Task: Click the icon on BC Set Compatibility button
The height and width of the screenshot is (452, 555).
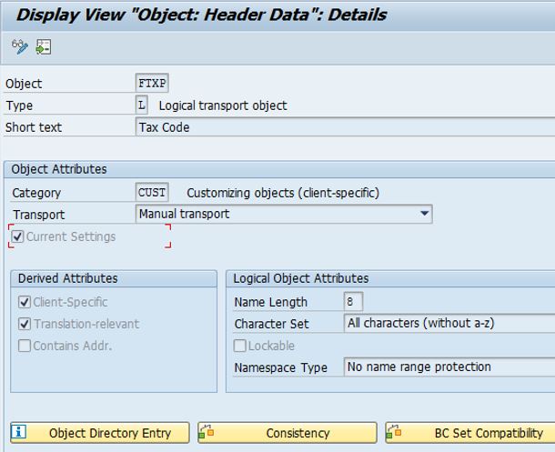Action: 394,432
